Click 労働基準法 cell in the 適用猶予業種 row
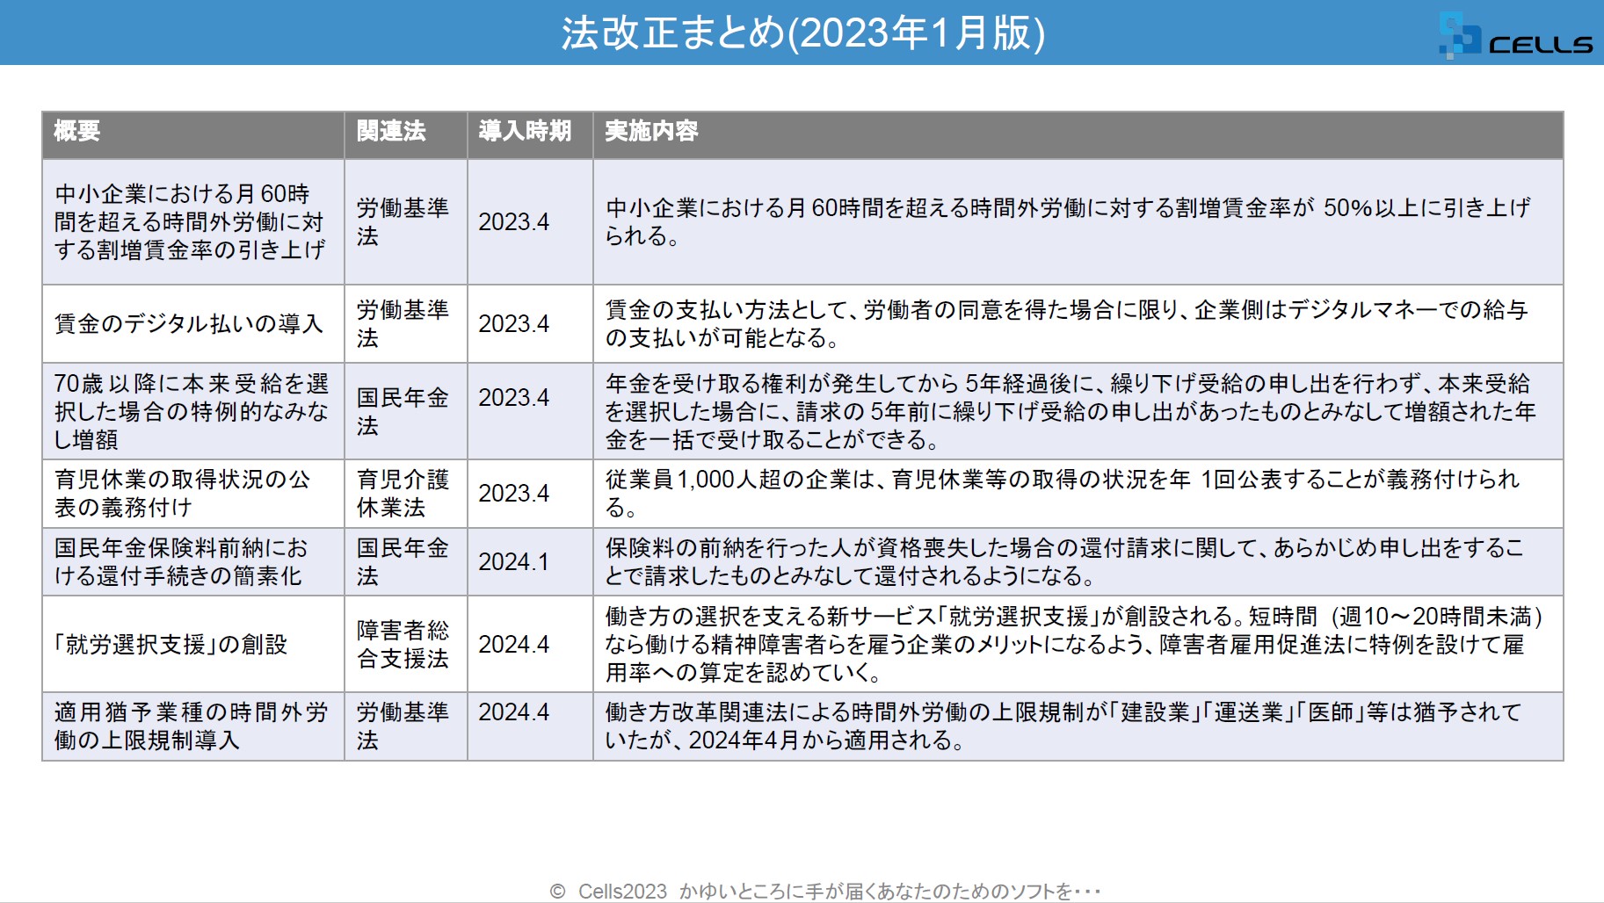The image size is (1604, 903). click(x=406, y=726)
